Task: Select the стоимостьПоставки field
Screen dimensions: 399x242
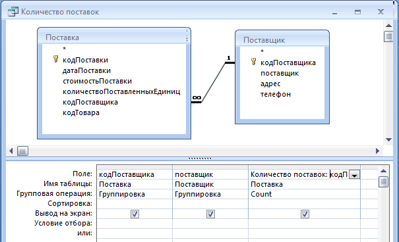Action: click(97, 81)
